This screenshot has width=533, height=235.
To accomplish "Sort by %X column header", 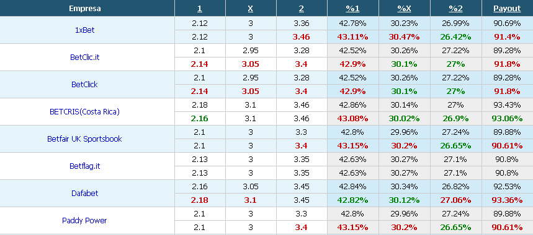I will (404, 9).
